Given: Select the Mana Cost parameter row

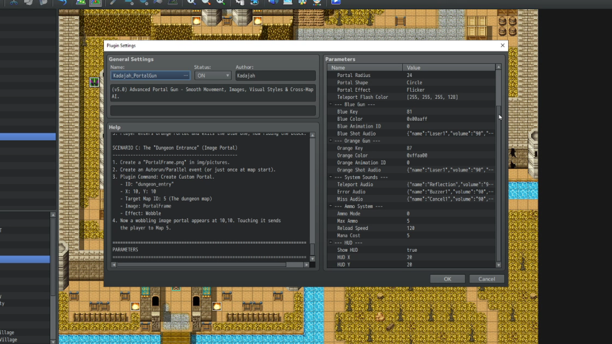Looking at the screenshot, I should [x=411, y=236].
